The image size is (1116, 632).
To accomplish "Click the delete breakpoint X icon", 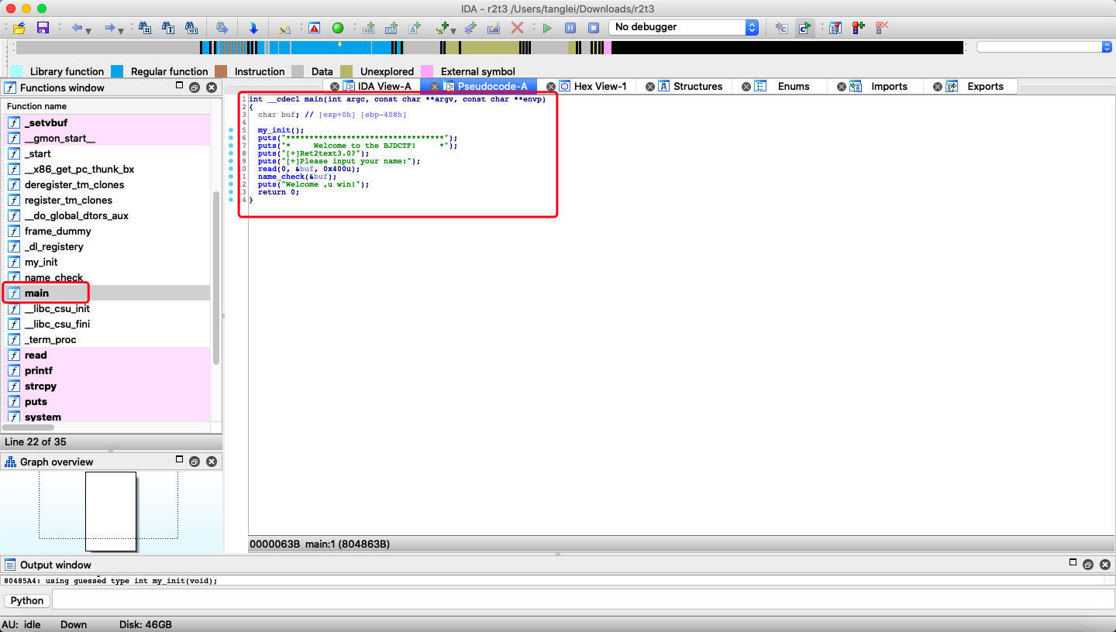I will click(881, 28).
